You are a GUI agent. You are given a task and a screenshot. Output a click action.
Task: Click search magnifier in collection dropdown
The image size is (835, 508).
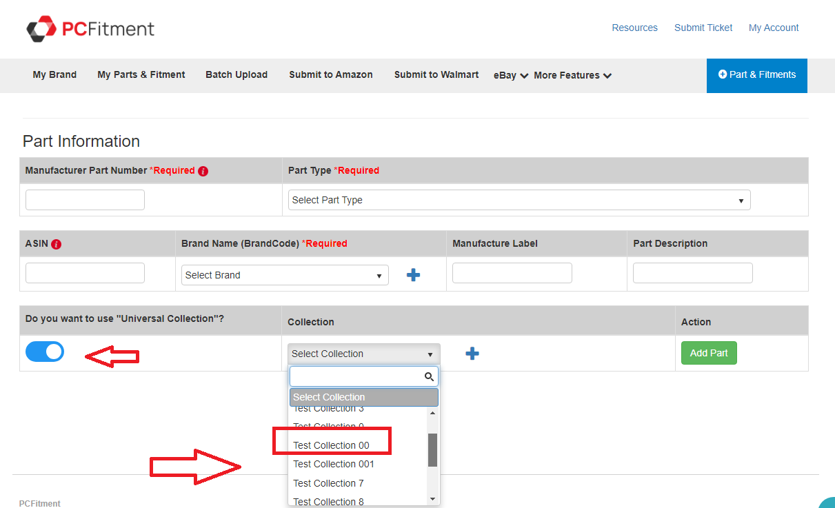click(x=429, y=376)
